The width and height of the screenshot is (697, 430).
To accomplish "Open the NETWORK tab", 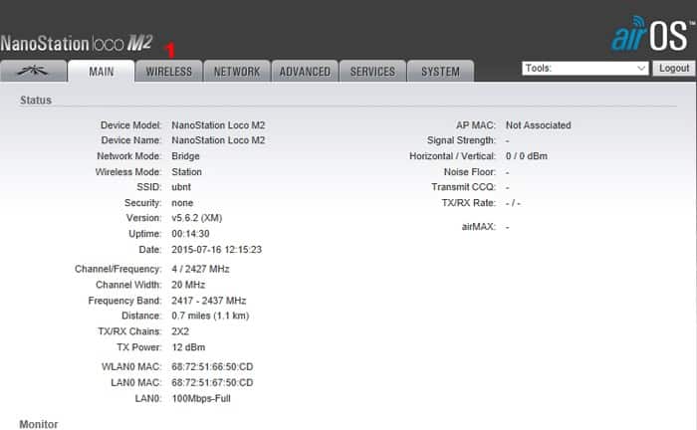I will [x=237, y=71].
